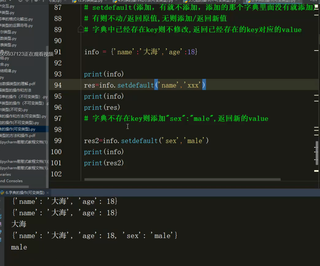This screenshot has height=266, width=320.
Task: Click console output line 'male'
Action: pyautogui.click(x=19, y=247)
